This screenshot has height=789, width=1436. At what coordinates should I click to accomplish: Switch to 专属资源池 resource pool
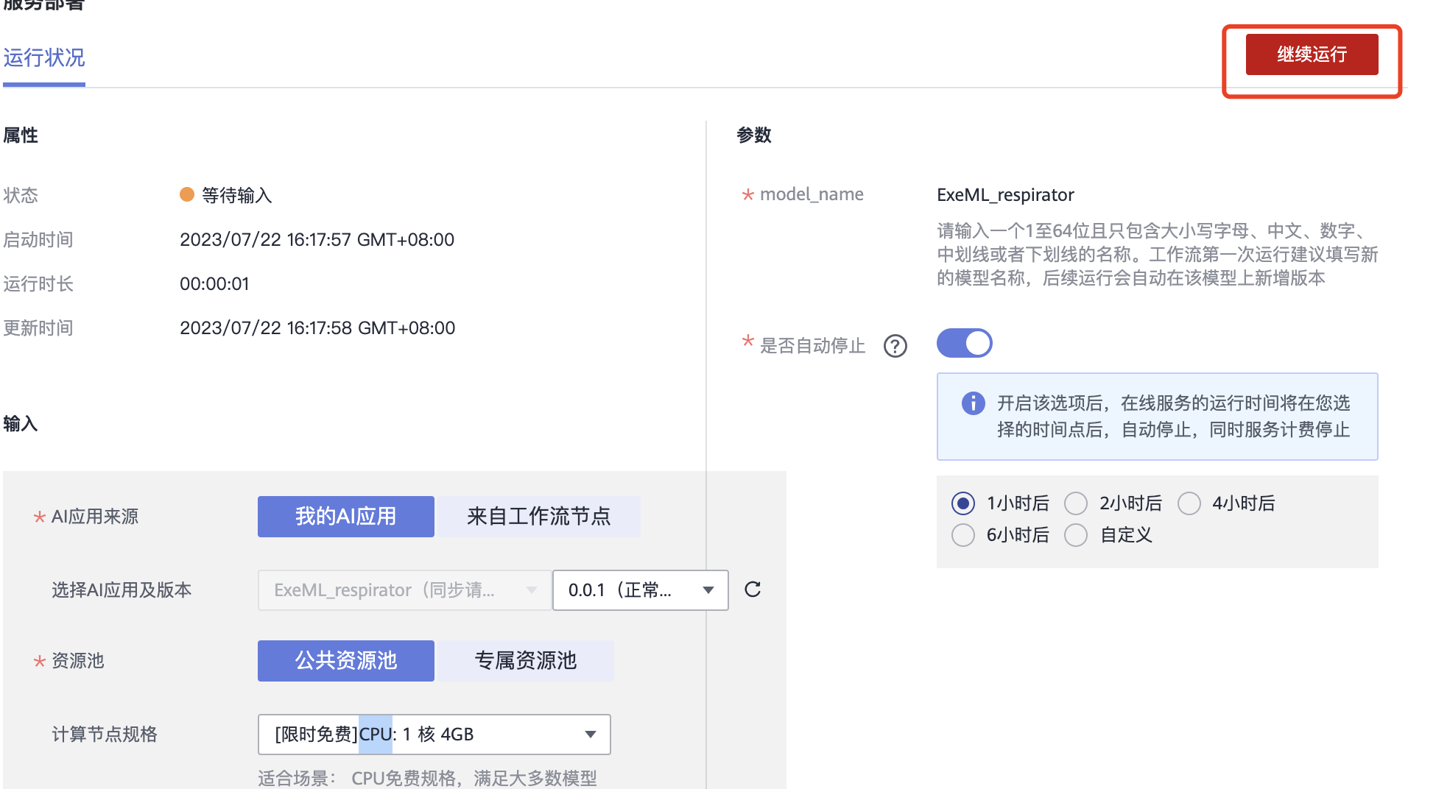(525, 661)
